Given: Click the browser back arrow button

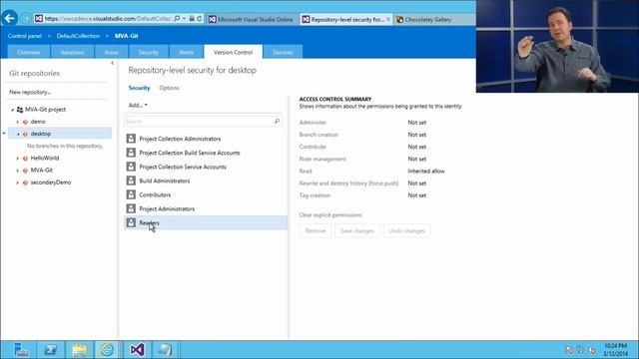Looking at the screenshot, I should pos(9,18).
